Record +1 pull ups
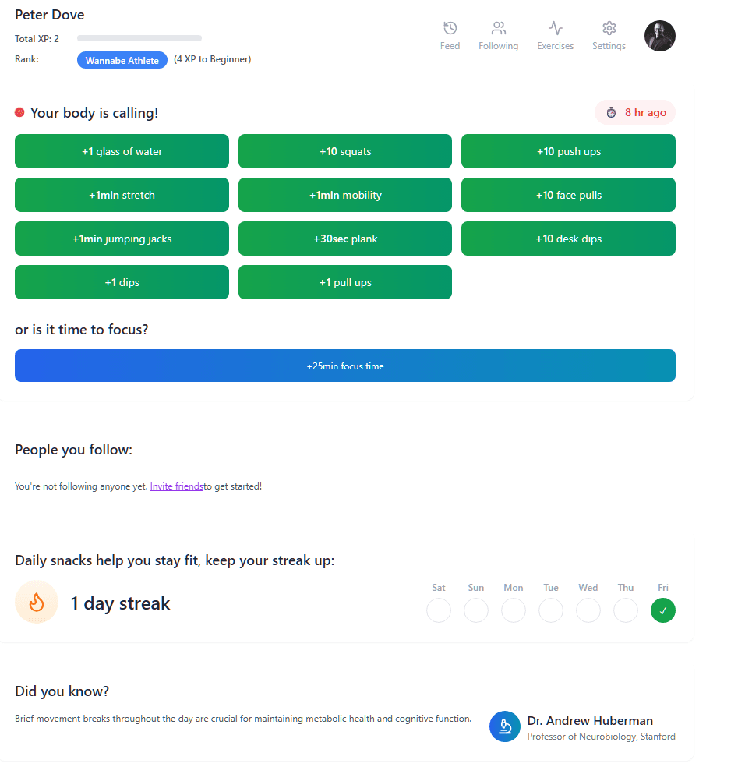 click(x=344, y=282)
